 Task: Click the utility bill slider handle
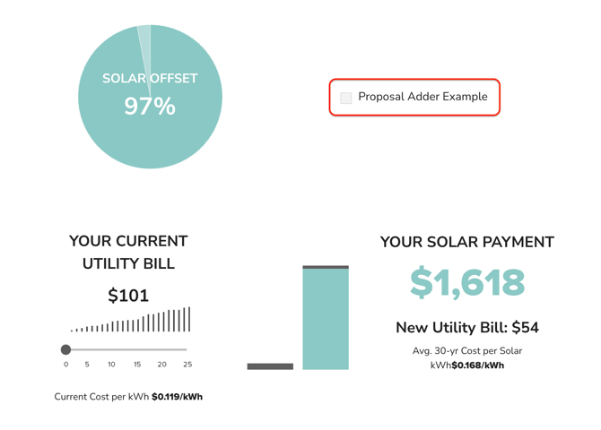(x=65, y=349)
